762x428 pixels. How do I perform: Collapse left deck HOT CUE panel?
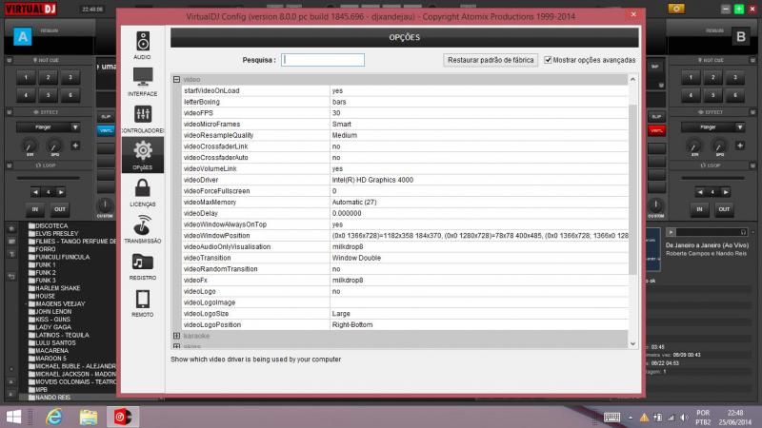coord(10,60)
